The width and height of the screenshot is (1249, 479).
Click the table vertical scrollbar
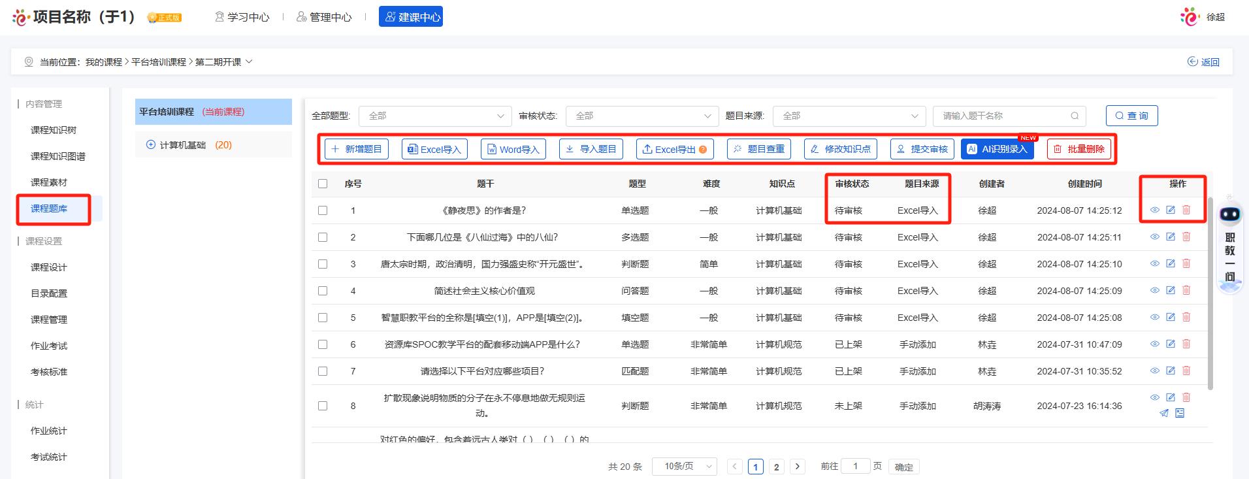click(1210, 294)
